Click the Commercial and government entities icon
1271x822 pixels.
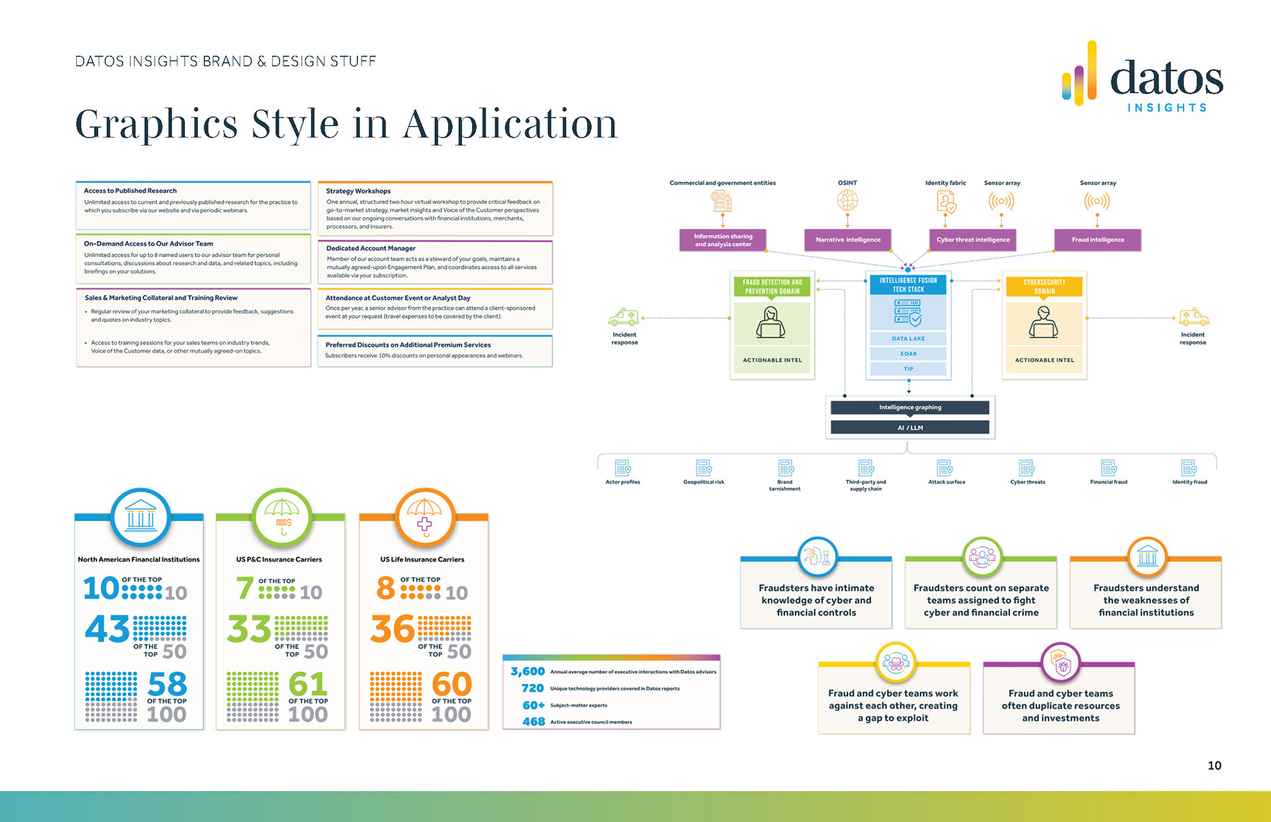click(x=722, y=201)
